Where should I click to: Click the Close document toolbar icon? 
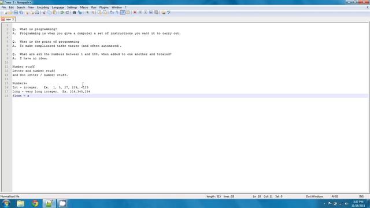click(27, 12)
